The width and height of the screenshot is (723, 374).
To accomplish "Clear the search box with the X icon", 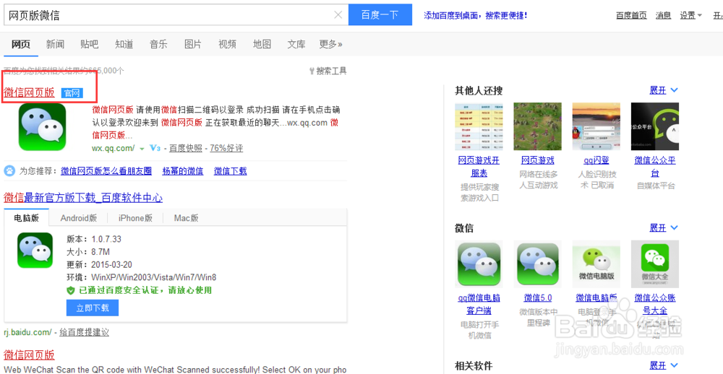I will tap(338, 14).
